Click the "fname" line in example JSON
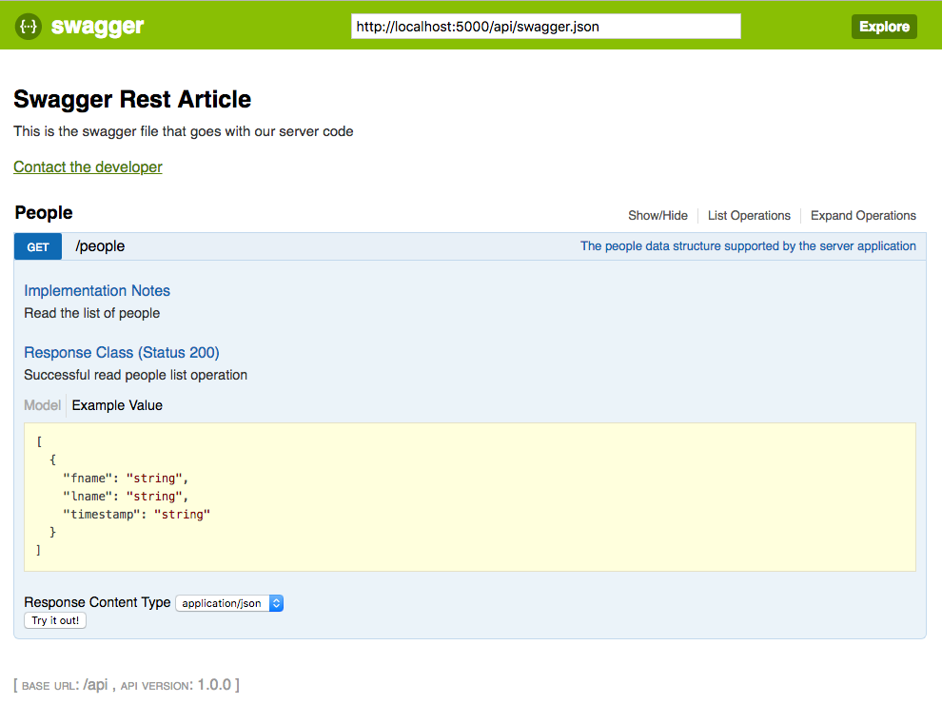The width and height of the screenshot is (942, 704). (126, 479)
